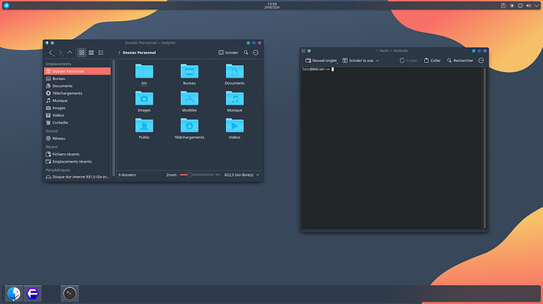Open the volume icon in the system tray
The image size is (543, 304).
coord(529,5)
